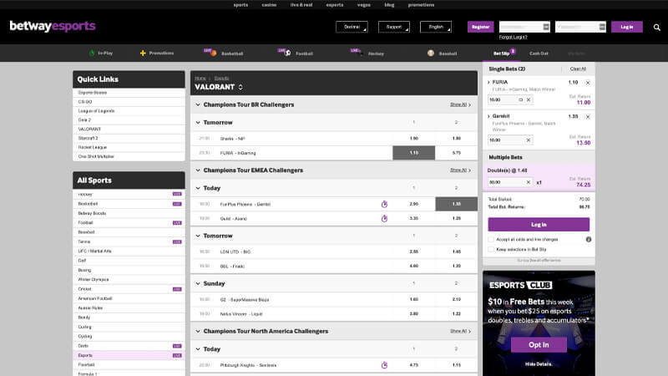The height and width of the screenshot is (376, 668).
Task: Expand FURIA bet details chevron
Action: pyautogui.click(x=488, y=82)
